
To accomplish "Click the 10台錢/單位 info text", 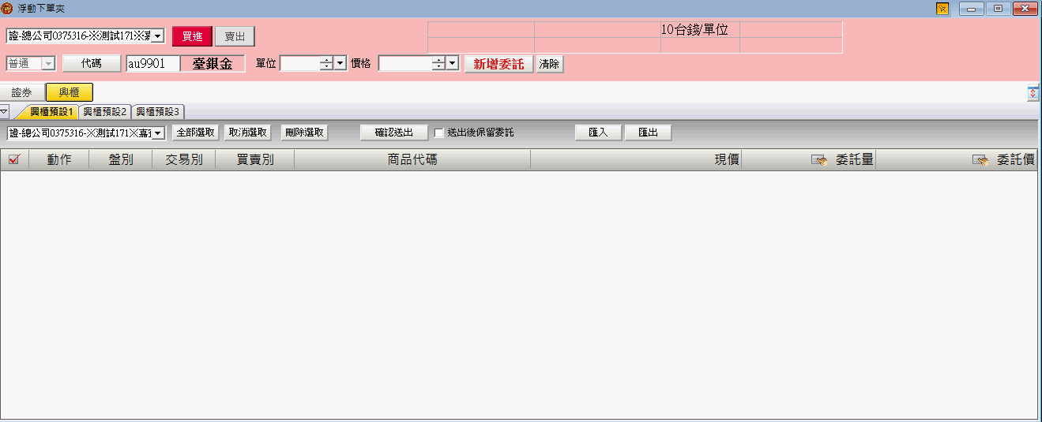I will (694, 29).
